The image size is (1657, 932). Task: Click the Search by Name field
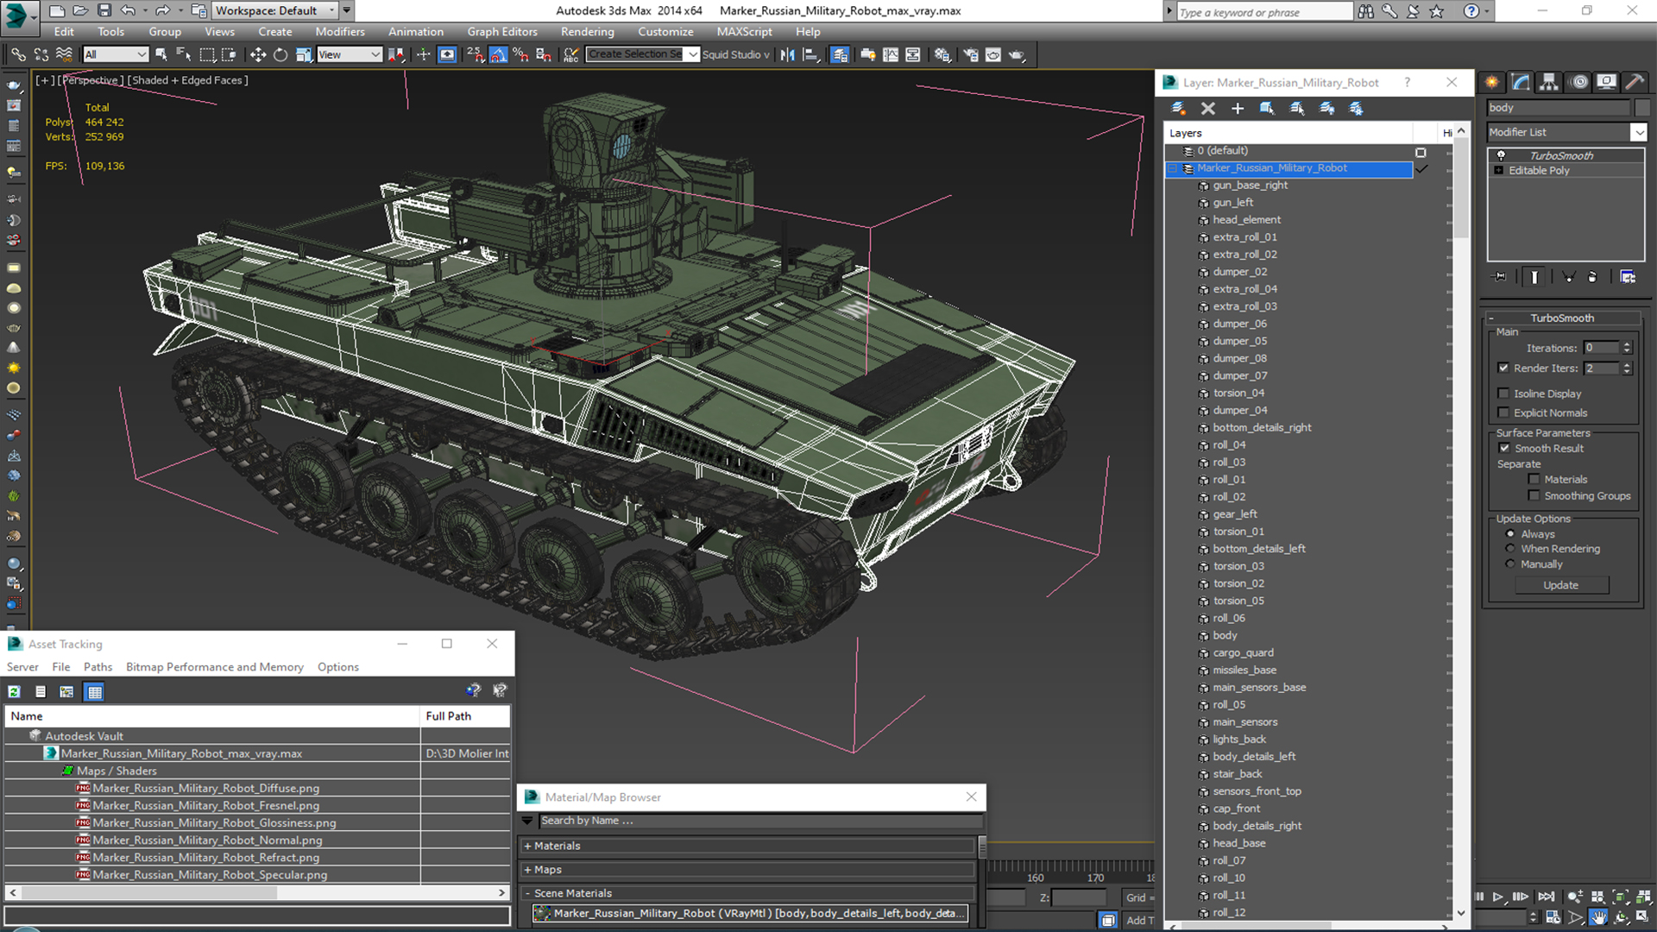click(x=751, y=821)
